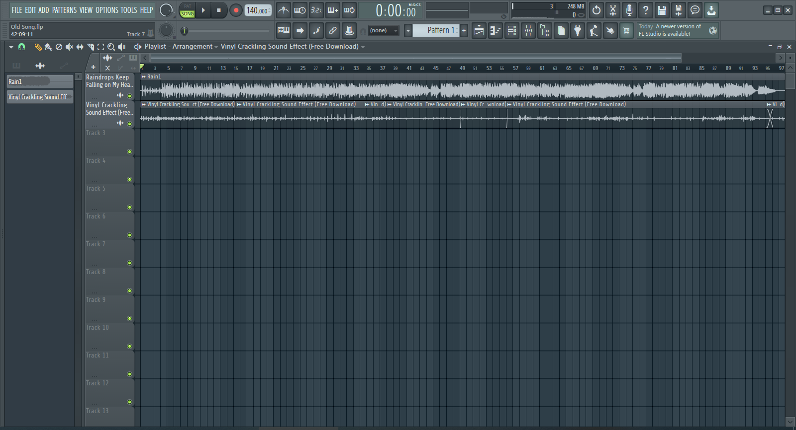Image resolution: width=796 pixels, height=430 pixels.
Task: Select the Paint brush tool in playlist
Action: tap(48, 47)
